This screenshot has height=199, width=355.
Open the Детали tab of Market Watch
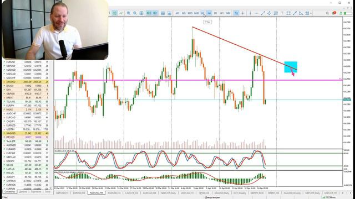(x=23, y=192)
